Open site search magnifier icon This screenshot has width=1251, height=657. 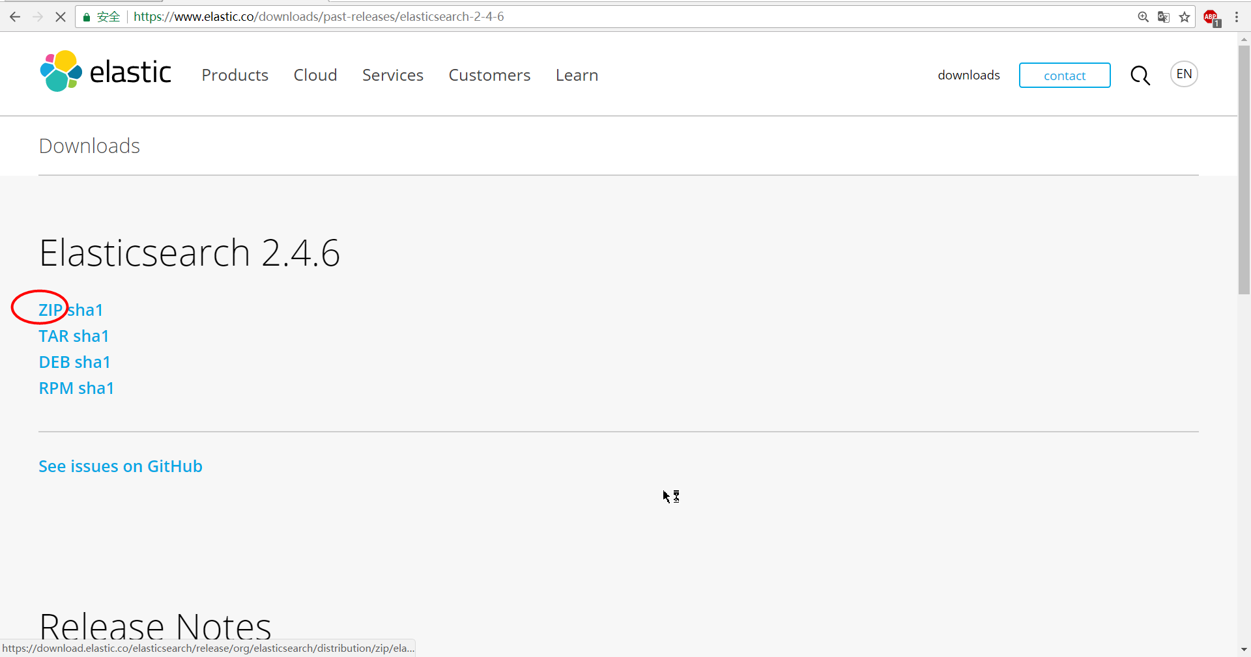(1140, 76)
